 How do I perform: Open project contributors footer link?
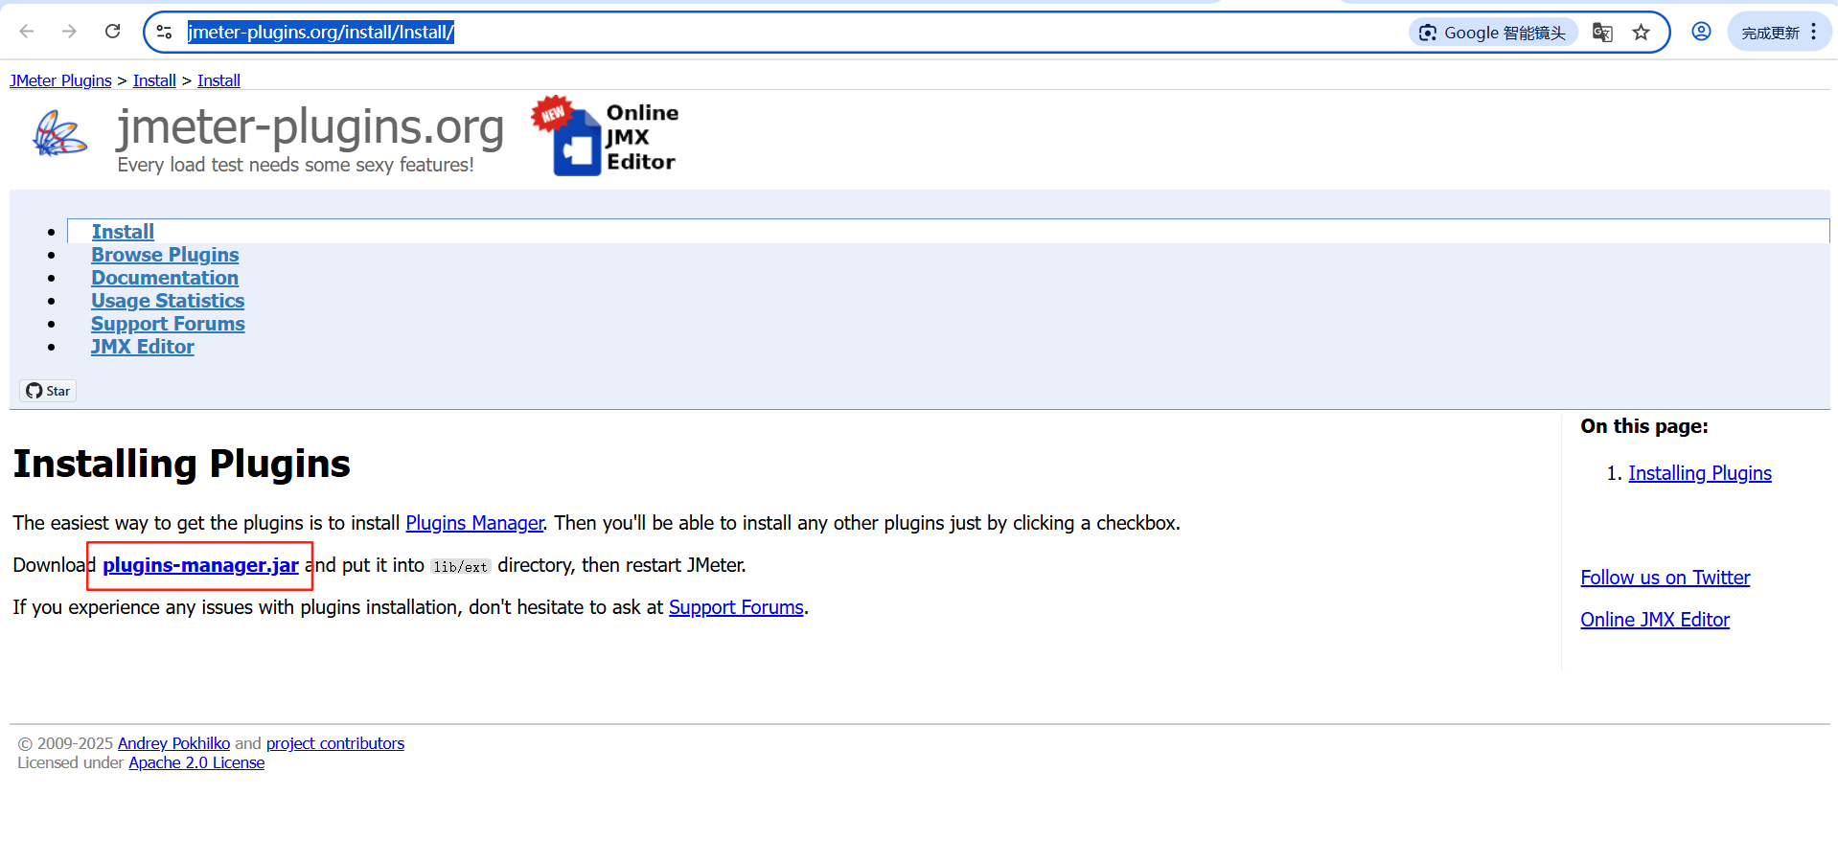335,743
